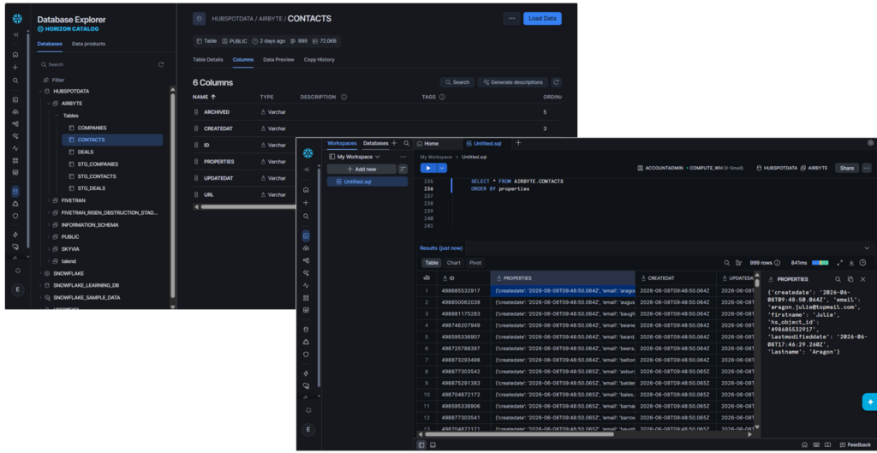Click the Search magnifier in worksheet window sidebar
Viewport: 877px width, 453px height.
pos(306,216)
